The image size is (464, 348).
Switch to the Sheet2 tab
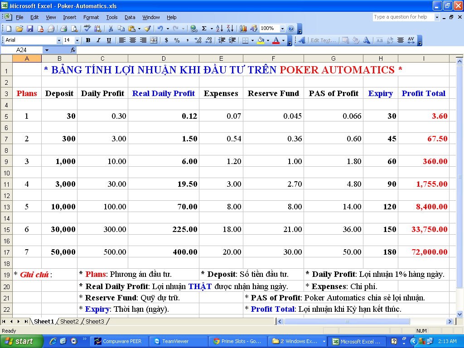point(69,321)
